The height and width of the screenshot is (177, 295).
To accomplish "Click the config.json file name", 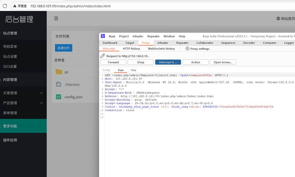I will pyautogui.click(x=73, y=97).
